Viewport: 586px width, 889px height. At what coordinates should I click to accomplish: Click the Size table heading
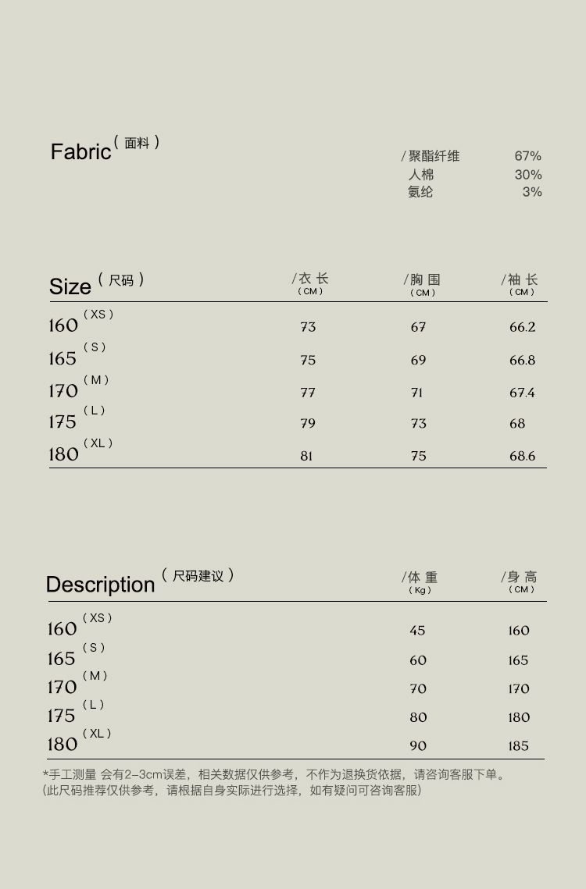[70, 286]
